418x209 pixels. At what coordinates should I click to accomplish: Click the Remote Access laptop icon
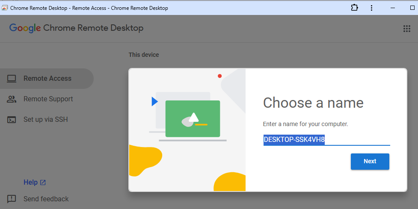pos(12,79)
